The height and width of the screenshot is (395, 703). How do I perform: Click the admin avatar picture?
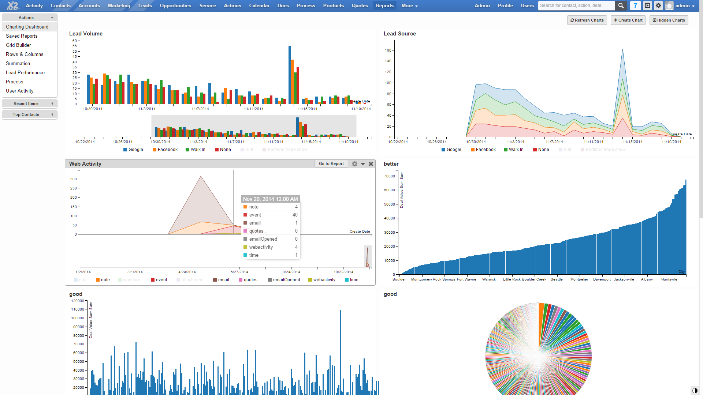669,5
